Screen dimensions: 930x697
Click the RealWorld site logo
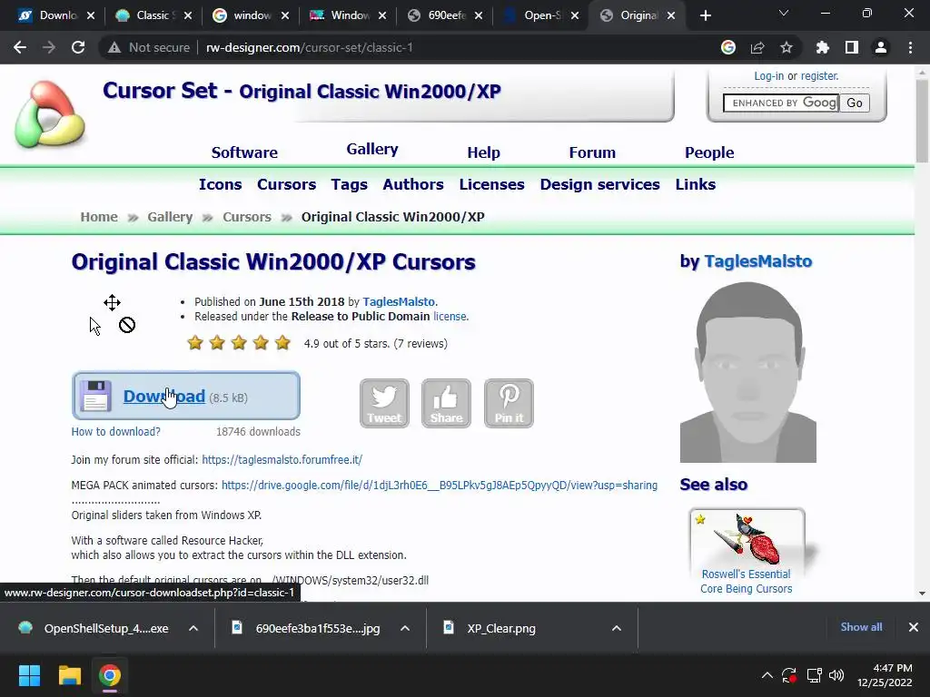(x=50, y=114)
